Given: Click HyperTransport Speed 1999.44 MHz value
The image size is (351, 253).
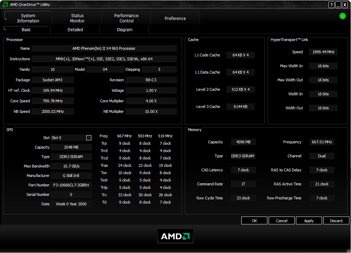Looking at the screenshot, I should coord(323,52).
